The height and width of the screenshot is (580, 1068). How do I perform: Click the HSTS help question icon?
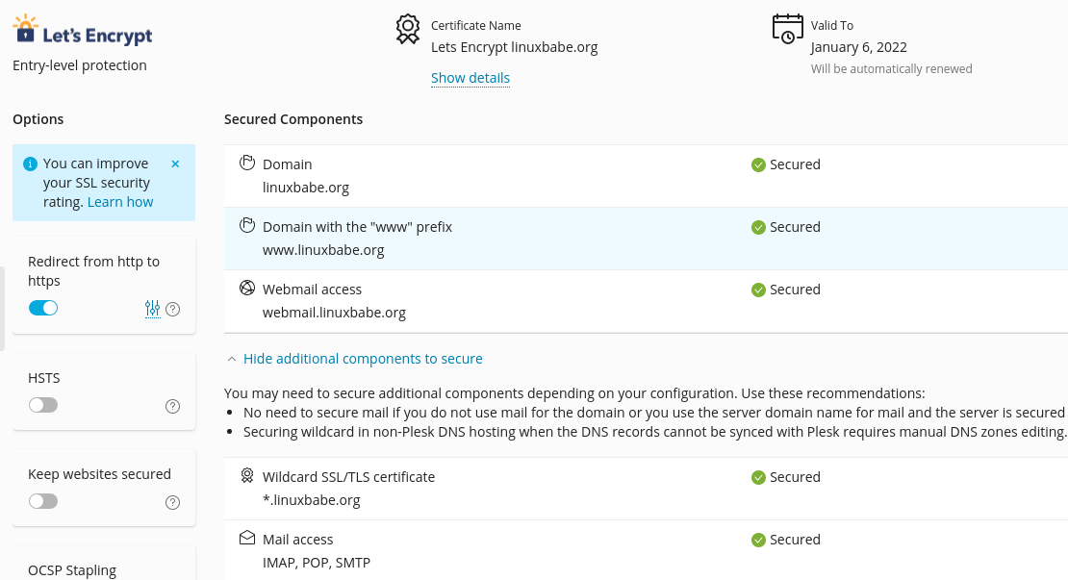173,406
